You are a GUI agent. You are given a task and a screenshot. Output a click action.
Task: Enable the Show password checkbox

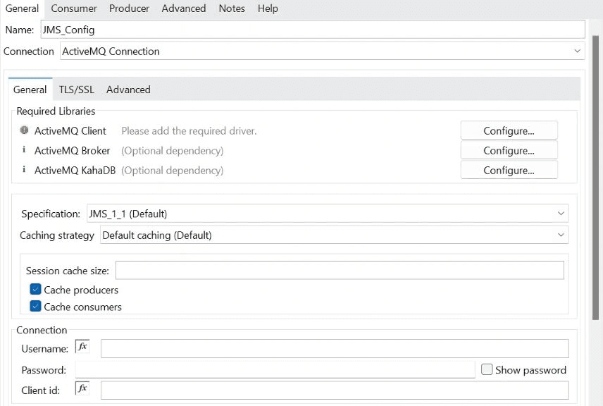tap(485, 369)
